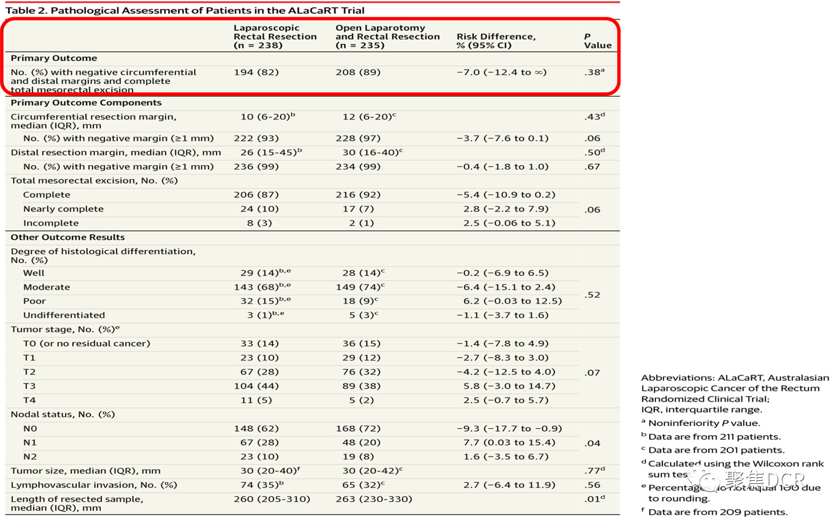Click the Primary Outcome Components heading

click(x=86, y=103)
